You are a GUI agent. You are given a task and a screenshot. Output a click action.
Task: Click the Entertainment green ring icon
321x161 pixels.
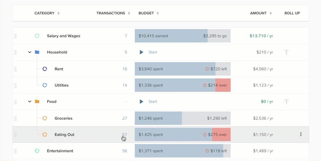point(37,151)
